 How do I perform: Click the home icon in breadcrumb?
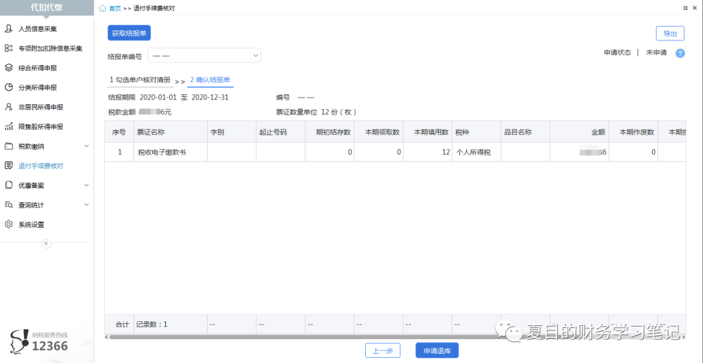click(x=103, y=8)
